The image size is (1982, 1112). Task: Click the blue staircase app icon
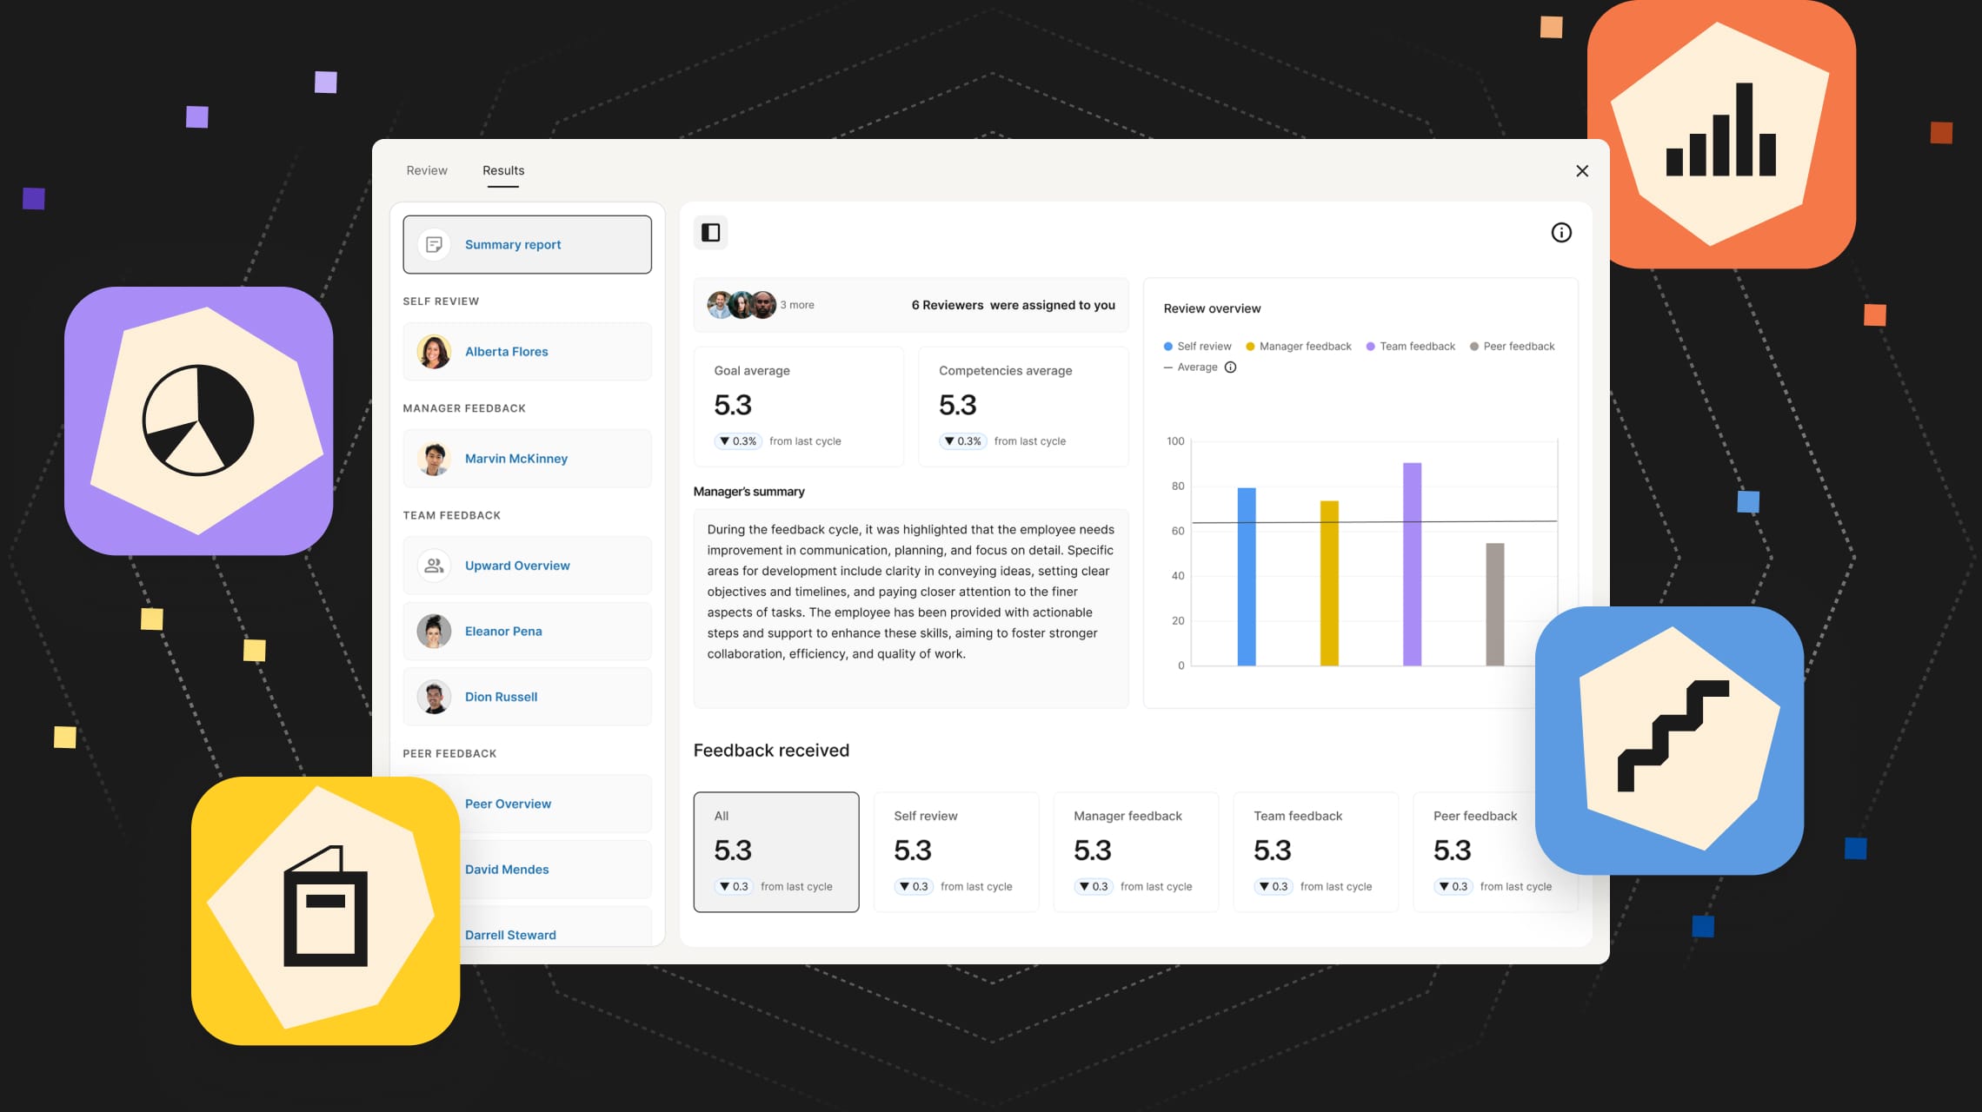click(1668, 739)
